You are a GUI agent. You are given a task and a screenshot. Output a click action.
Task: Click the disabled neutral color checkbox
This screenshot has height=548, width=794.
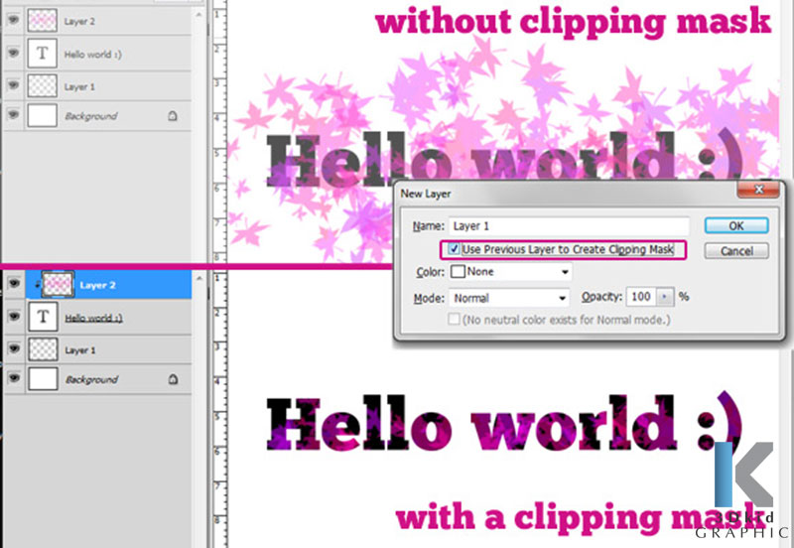pyautogui.click(x=455, y=319)
